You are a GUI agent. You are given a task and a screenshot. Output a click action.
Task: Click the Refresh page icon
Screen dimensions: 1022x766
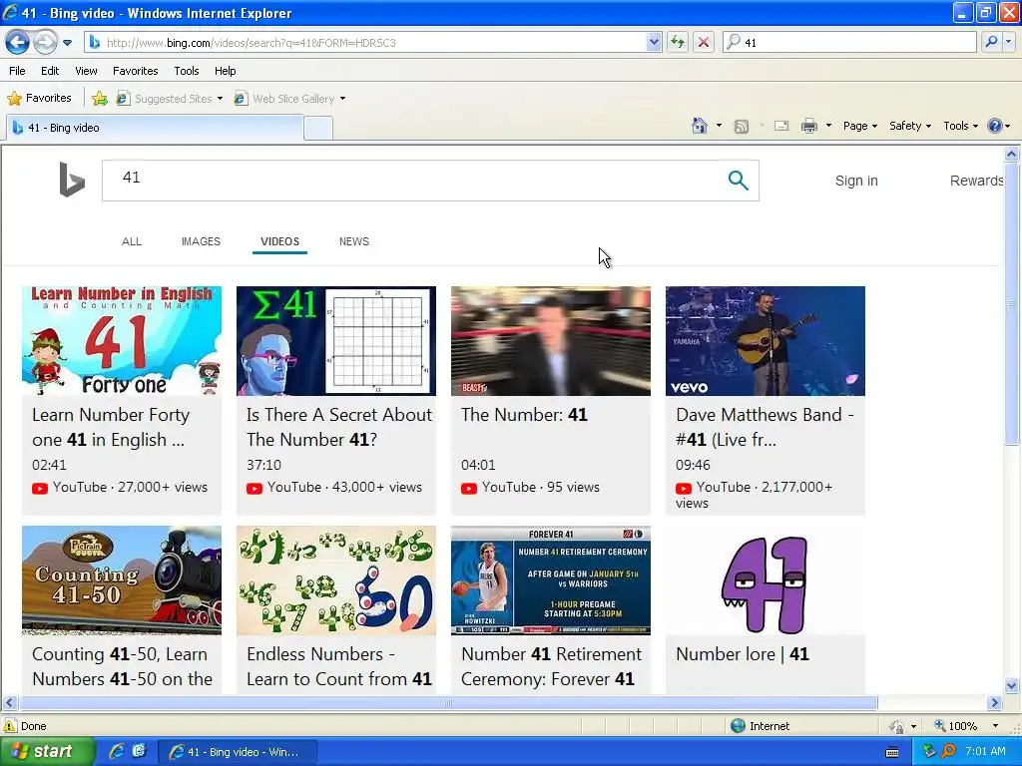point(678,42)
